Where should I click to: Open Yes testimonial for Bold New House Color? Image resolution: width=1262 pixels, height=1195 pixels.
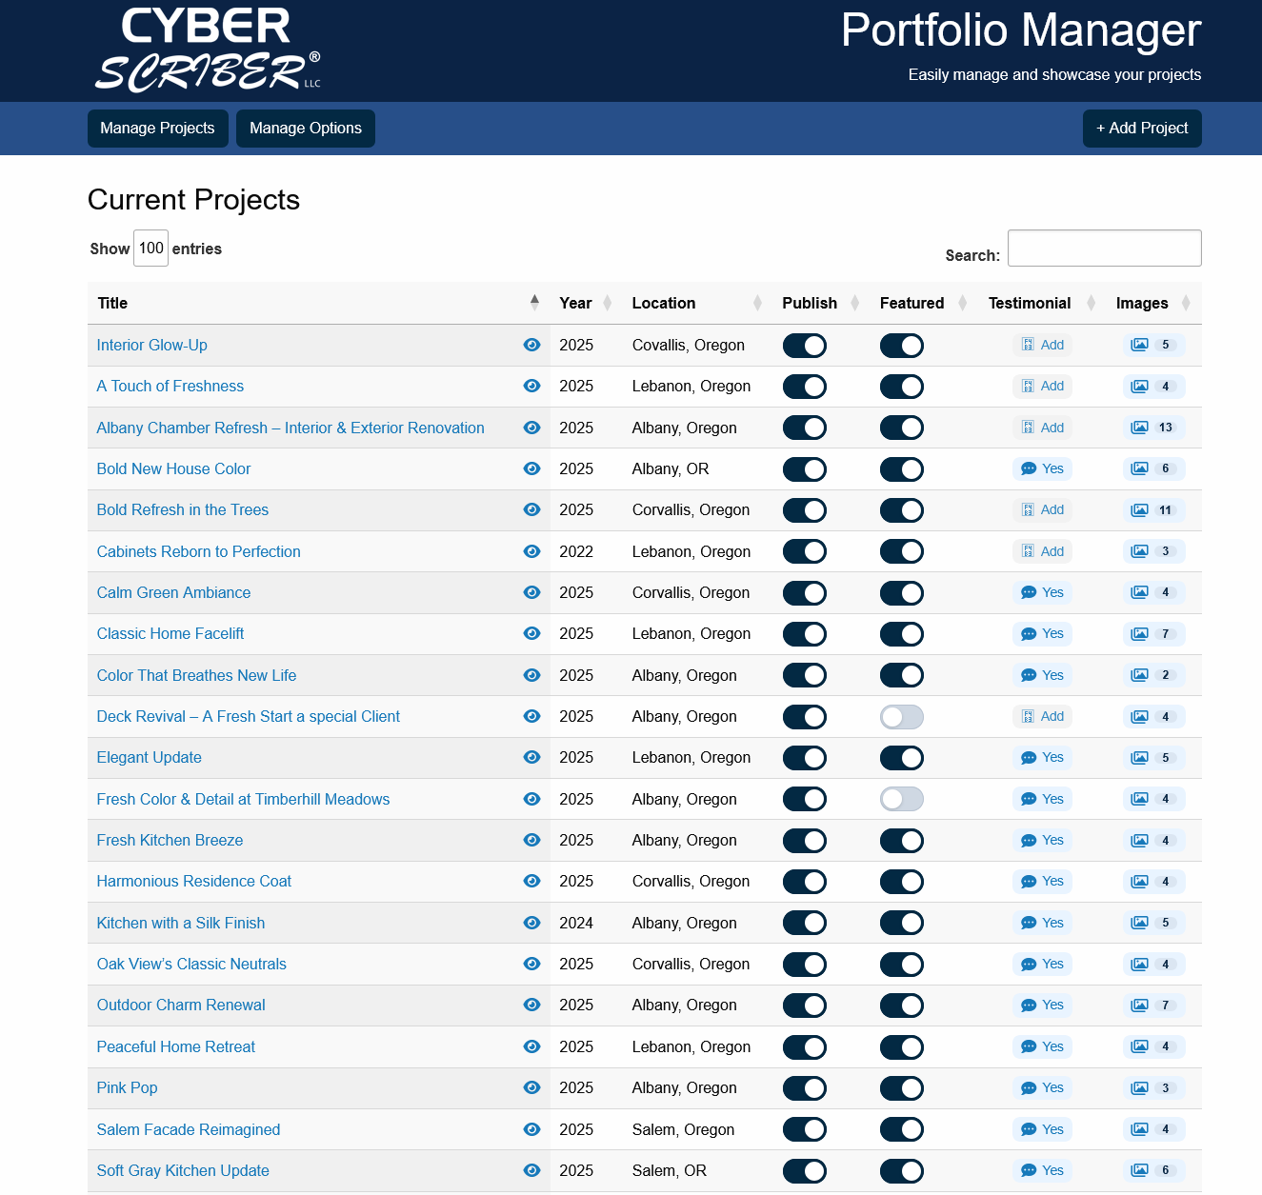1042,468
